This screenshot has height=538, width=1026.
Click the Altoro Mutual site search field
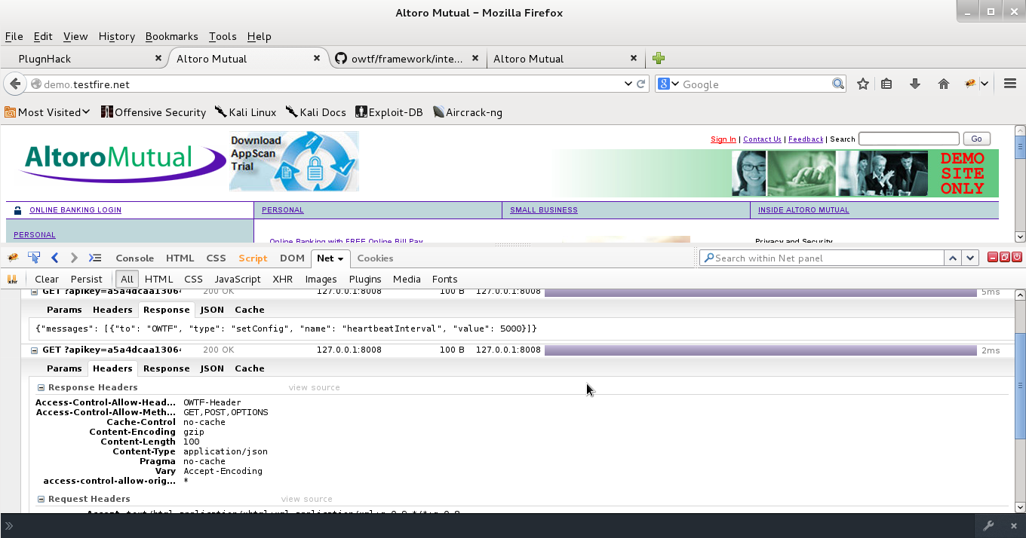[x=909, y=139]
